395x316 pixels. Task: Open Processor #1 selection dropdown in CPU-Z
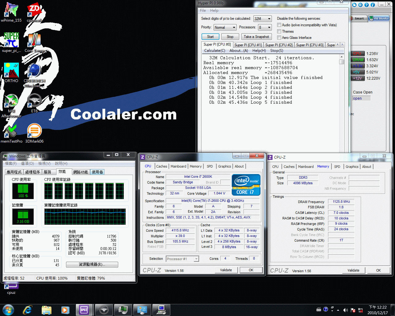pos(182,259)
